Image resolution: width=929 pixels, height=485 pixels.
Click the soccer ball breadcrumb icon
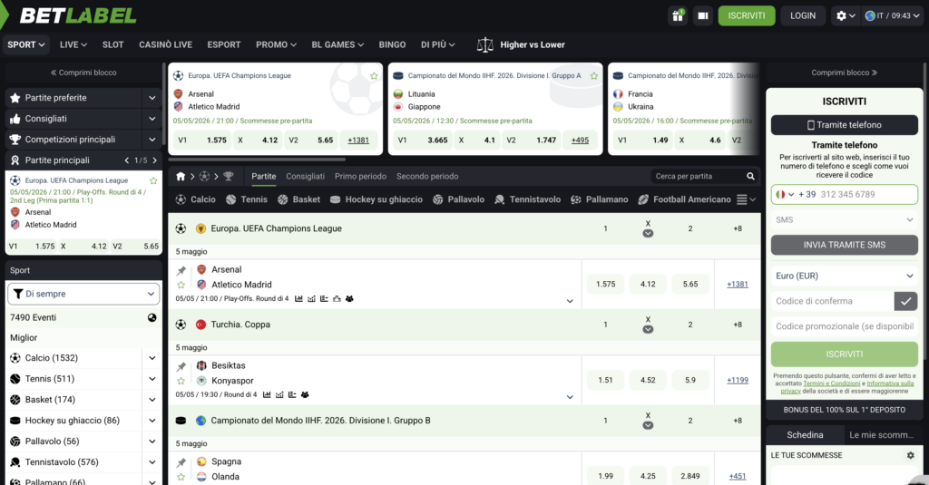click(x=204, y=177)
